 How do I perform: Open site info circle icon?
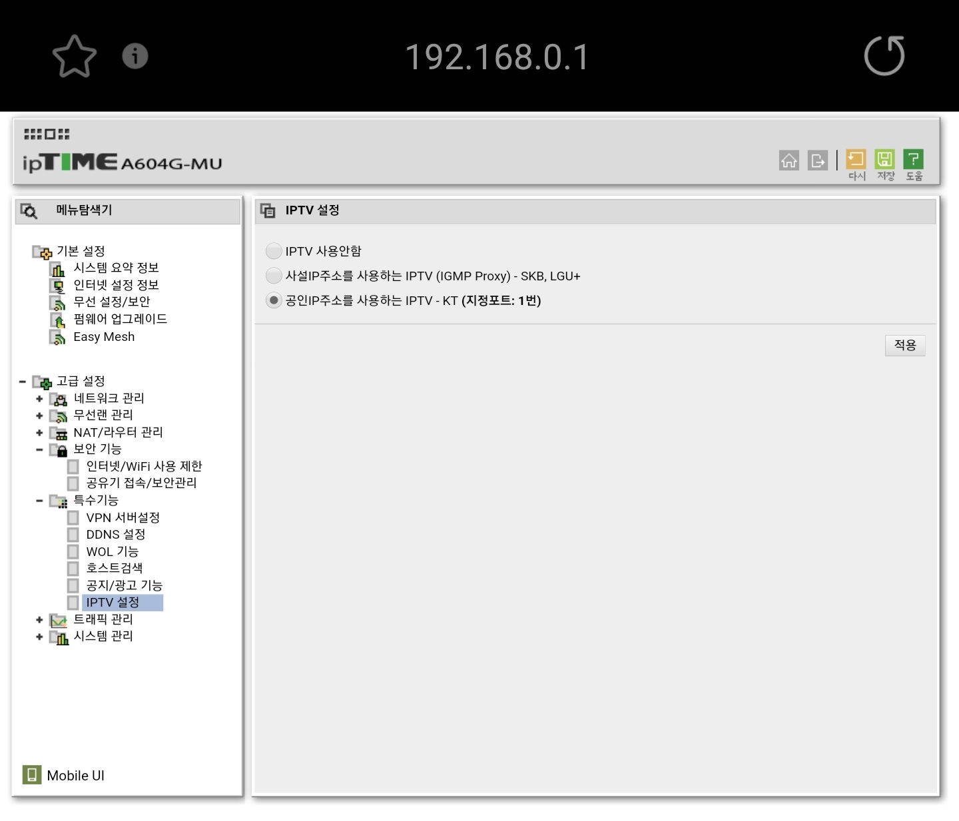(135, 56)
